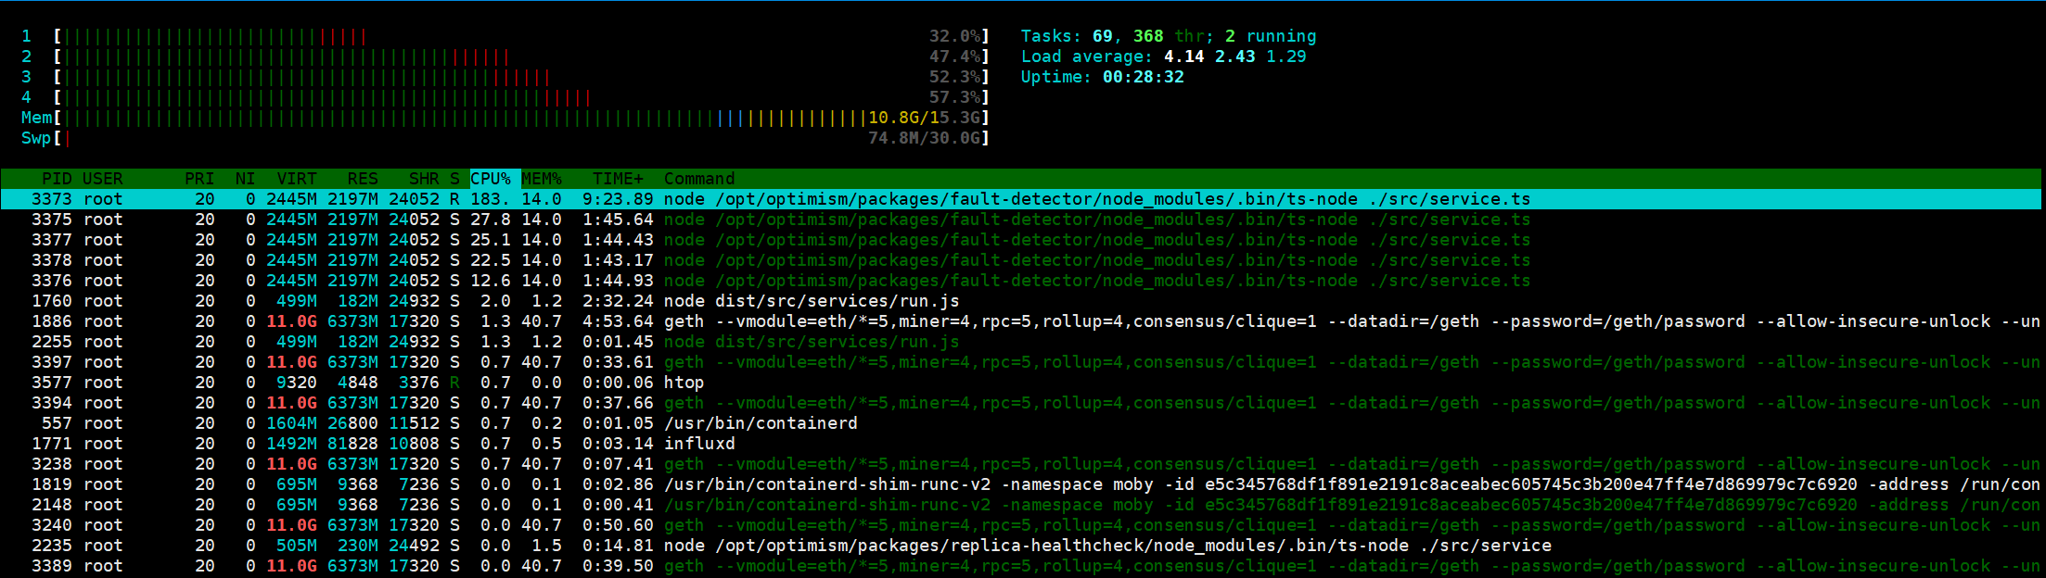Sort by RES column header
Viewport: 2046px width, 578px height.
(363, 179)
